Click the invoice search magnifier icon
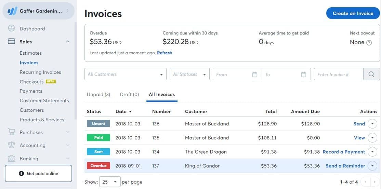Screen dimensions: 381x189 coord(371,74)
